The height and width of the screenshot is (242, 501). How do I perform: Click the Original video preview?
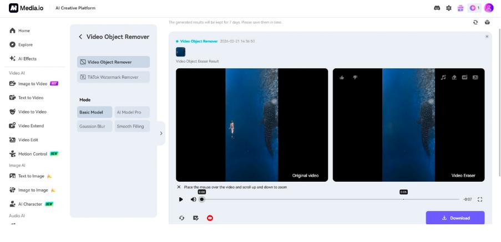[252, 125]
